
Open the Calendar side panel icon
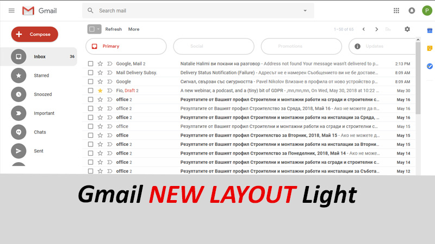point(430,31)
